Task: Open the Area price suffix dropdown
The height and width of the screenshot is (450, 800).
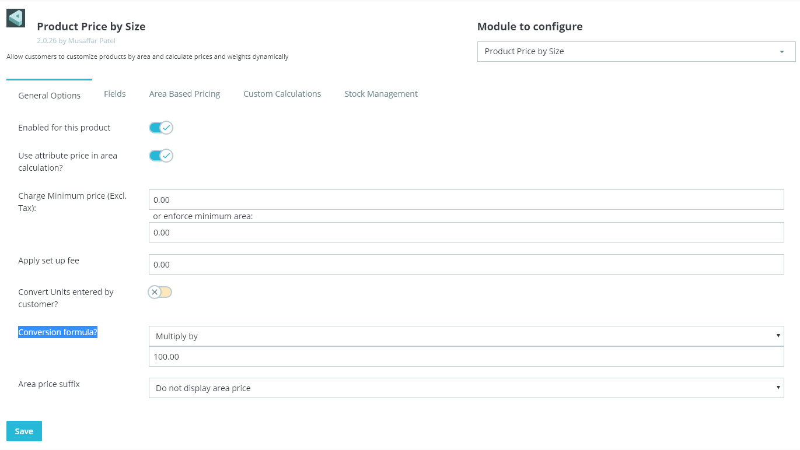Action: (466, 388)
